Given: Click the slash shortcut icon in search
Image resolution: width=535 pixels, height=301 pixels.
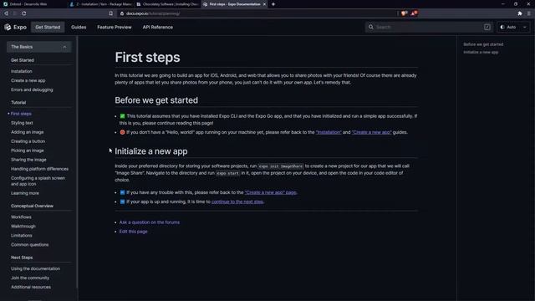Looking at the screenshot, I should (487, 27).
